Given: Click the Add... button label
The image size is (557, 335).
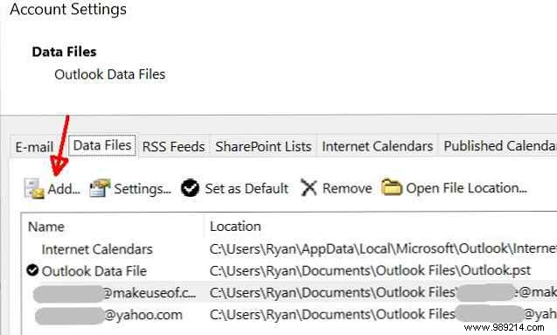Looking at the screenshot, I should (x=64, y=189).
